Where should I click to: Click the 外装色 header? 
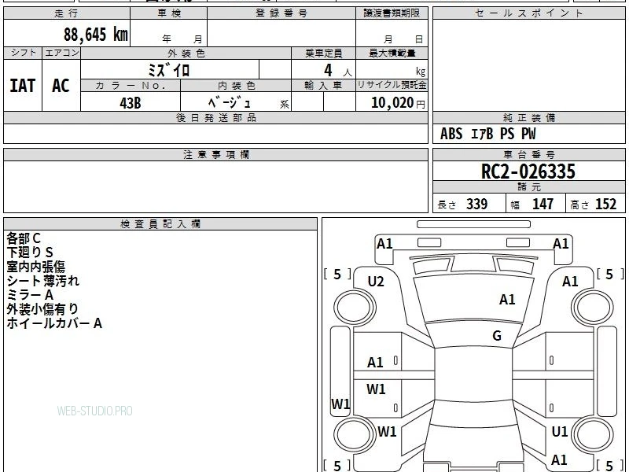tap(186, 53)
